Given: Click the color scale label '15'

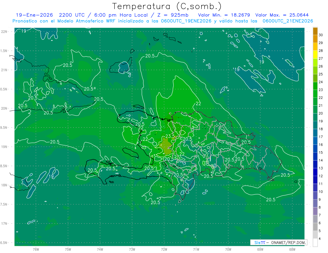Looking at the screenshot, I should point(321,152).
